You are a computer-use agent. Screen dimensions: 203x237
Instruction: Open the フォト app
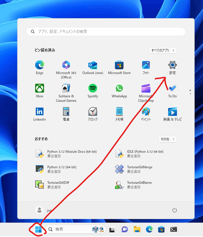click(x=146, y=68)
